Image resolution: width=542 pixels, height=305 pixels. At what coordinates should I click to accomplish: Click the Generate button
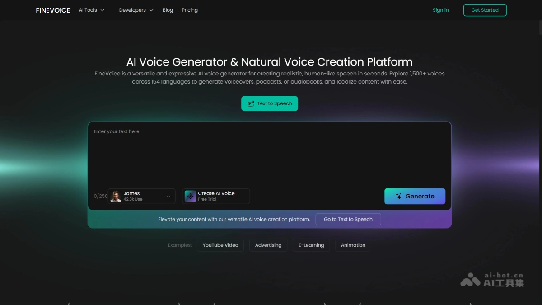[415, 196]
